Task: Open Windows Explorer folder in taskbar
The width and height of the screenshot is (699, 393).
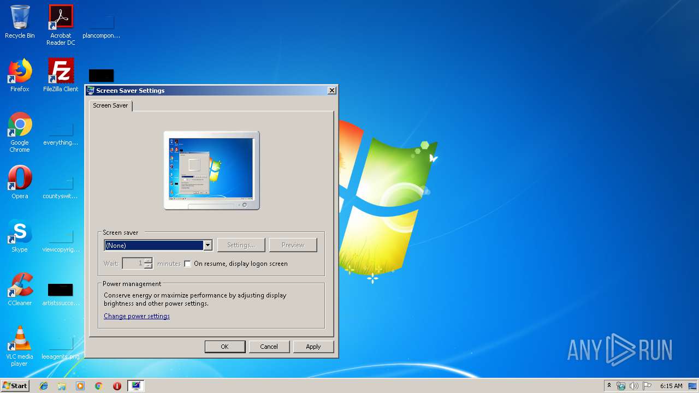Action: tap(62, 386)
